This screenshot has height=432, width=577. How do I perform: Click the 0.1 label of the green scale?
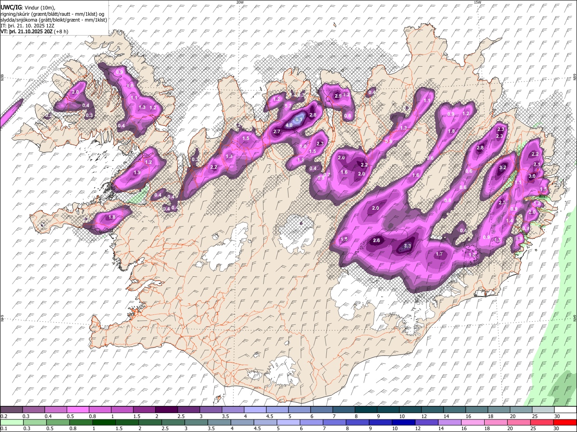point(4,428)
